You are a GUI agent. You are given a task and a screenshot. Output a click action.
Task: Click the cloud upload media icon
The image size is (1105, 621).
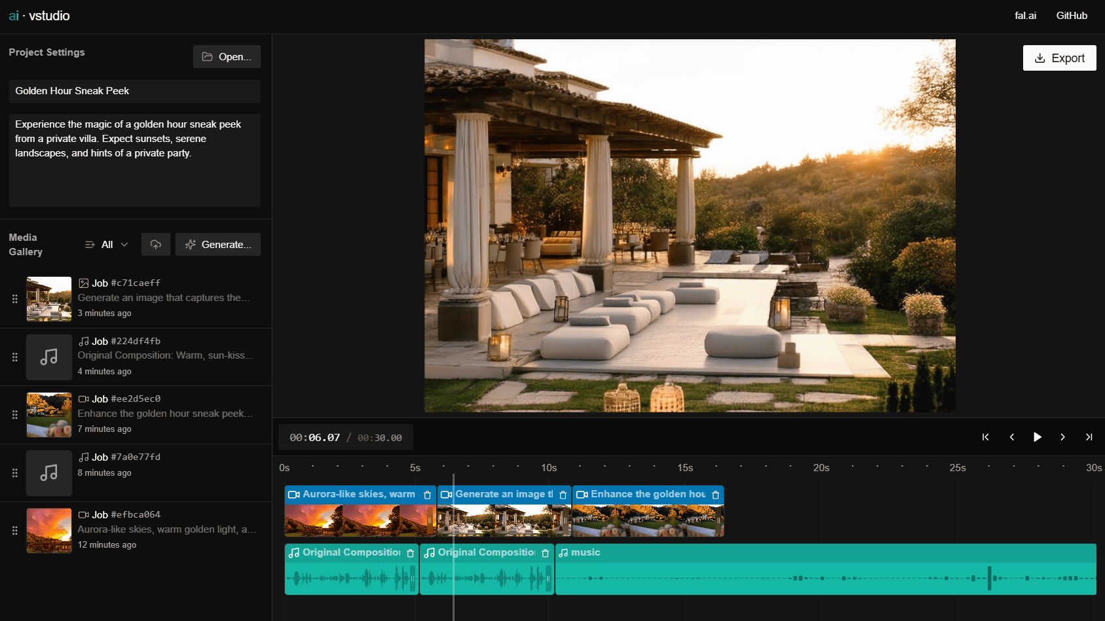click(156, 245)
